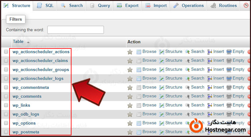Click Browse icon in wp_actionscheduler_logs row
Viewport: 251px width, 137px height.
pyautogui.click(x=139, y=78)
